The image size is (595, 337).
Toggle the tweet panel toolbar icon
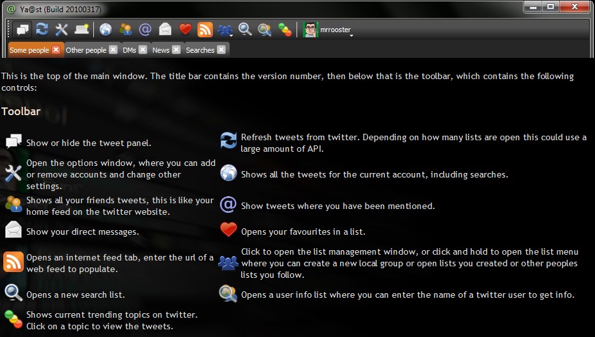tap(23, 29)
